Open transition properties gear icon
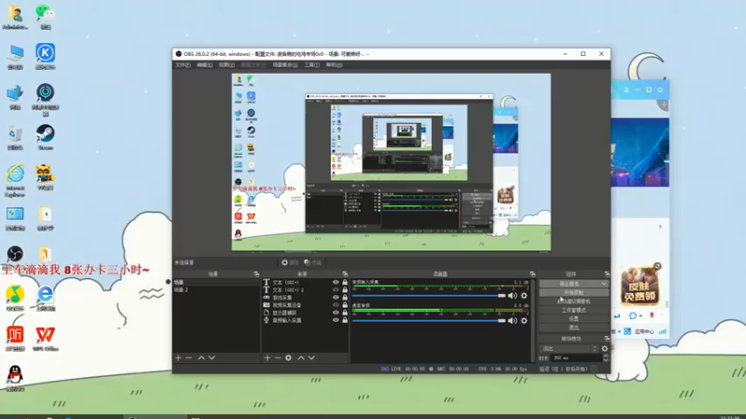The height and width of the screenshot is (419, 746). (604, 348)
